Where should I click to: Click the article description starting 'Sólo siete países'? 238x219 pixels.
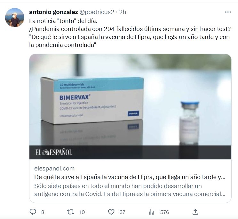(x=130, y=190)
